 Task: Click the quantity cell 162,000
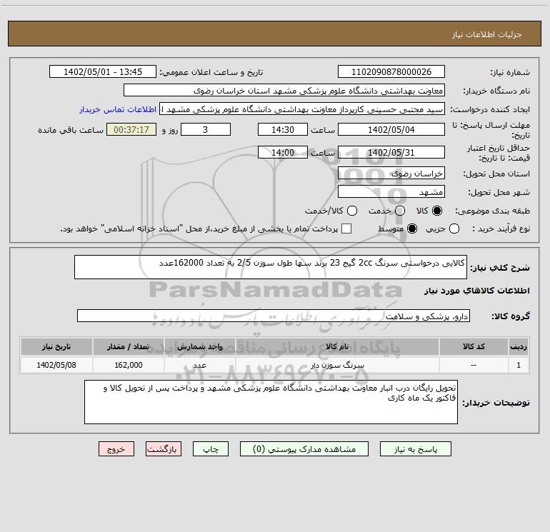pos(129,365)
